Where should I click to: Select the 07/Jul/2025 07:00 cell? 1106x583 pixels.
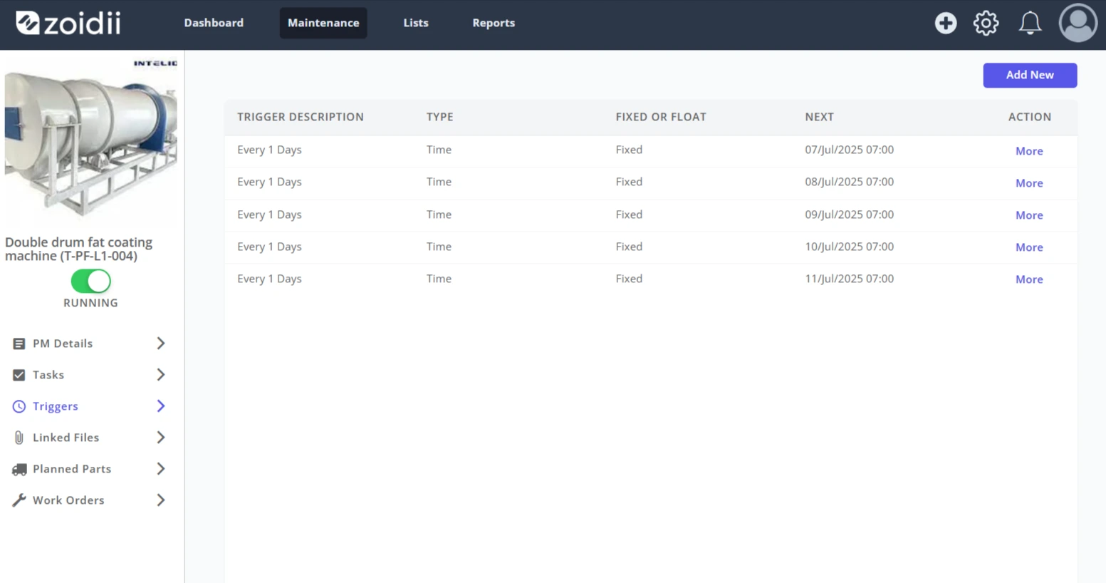(x=849, y=150)
